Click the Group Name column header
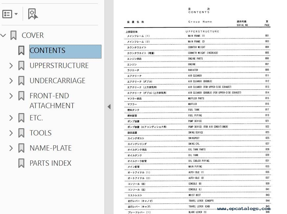The height and width of the screenshot is (214, 287). pyautogui.click(x=200, y=22)
